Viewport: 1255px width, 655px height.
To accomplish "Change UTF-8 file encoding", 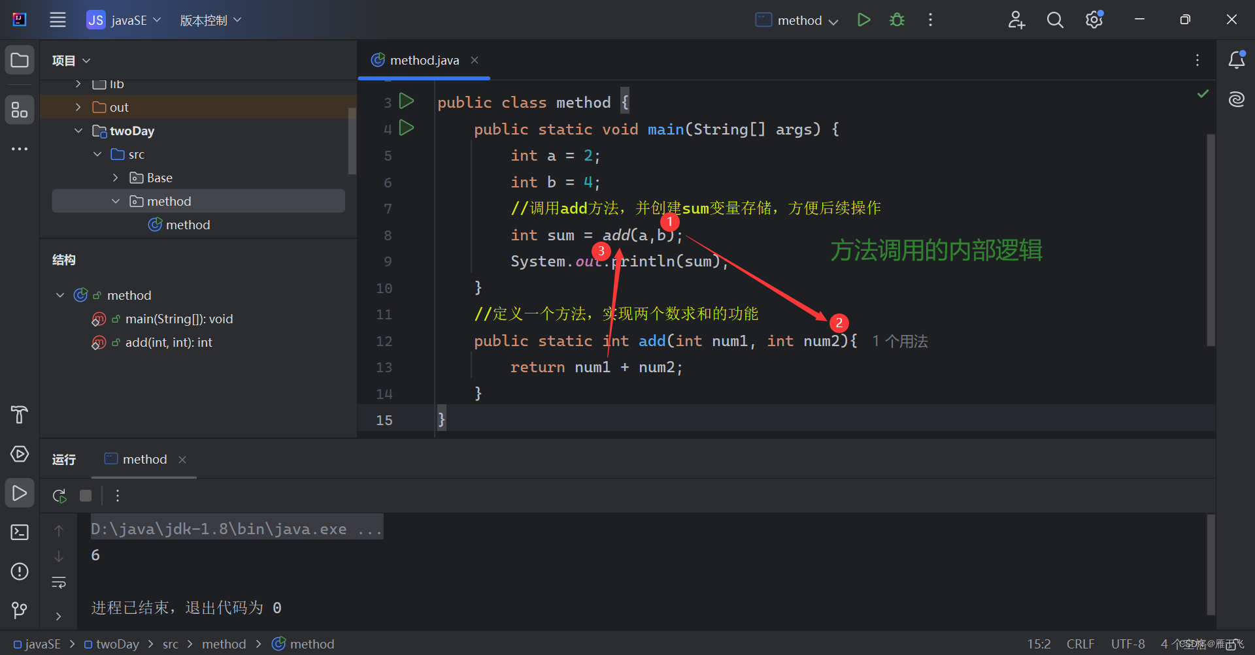I will pyautogui.click(x=1128, y=644).
